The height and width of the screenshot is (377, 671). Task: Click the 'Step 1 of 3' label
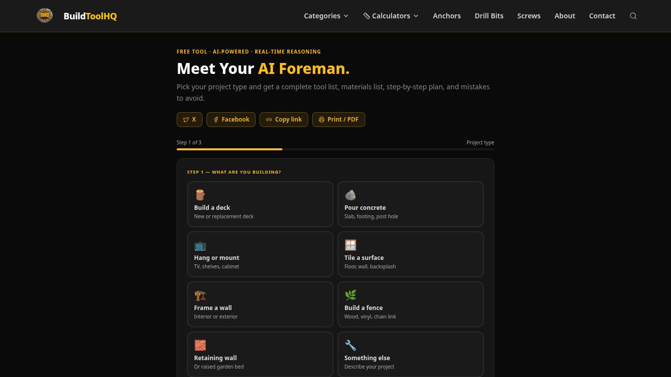(189, 142)
